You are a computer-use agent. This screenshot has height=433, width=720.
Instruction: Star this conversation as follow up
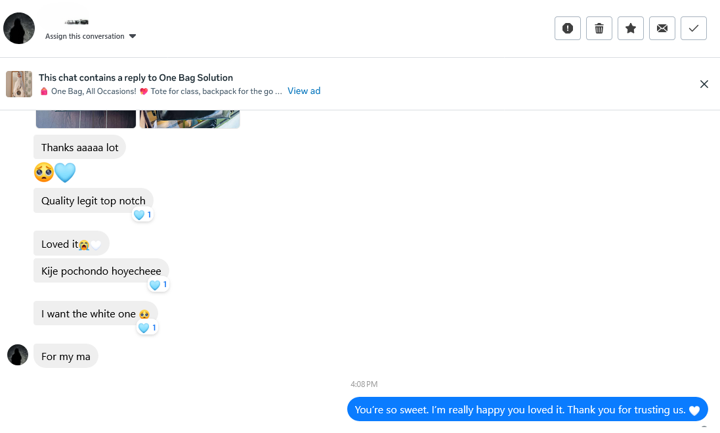coord(631,28)
